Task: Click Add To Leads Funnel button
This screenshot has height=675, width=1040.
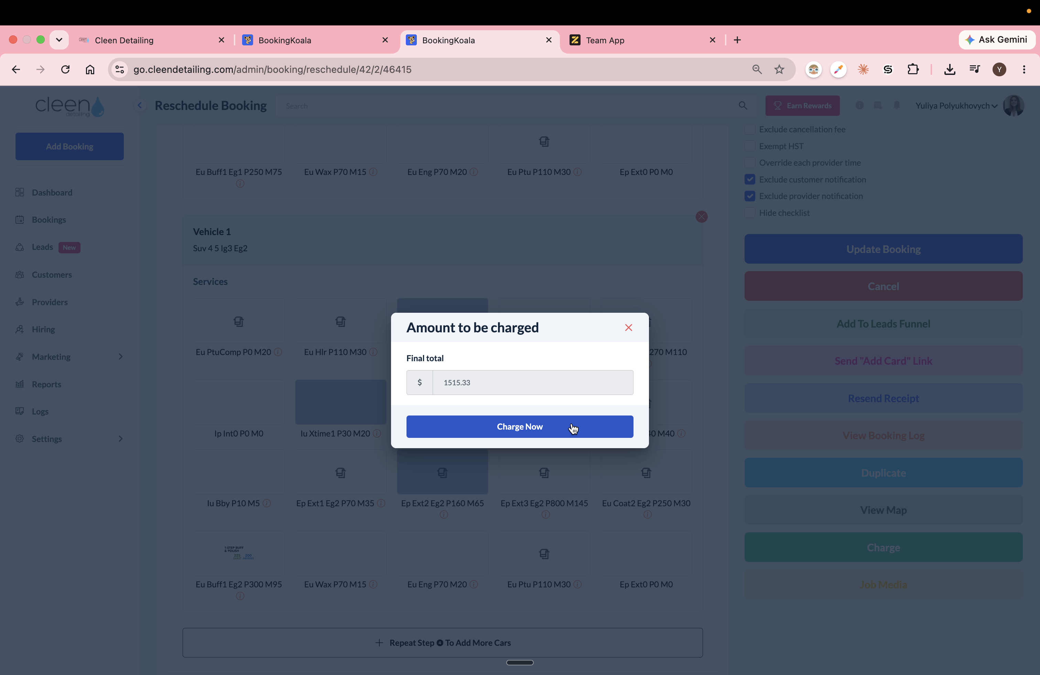Action: pyautogui.click(x=883, y=323)
